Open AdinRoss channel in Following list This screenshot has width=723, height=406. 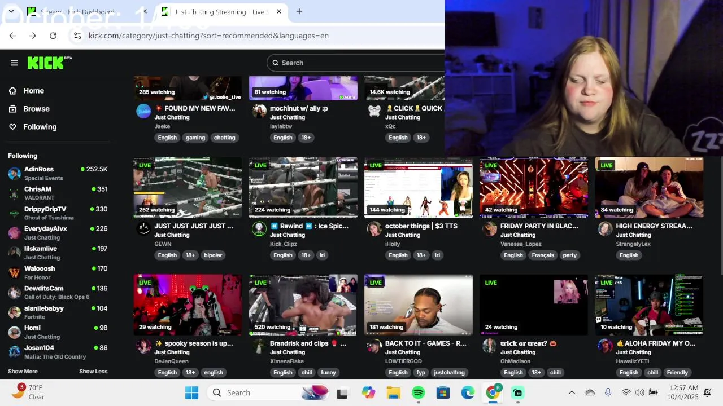tap(58, 173)
